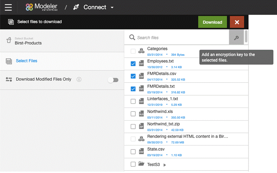Click the search magnifier icon
277x173 pixels.
point(132,38)
